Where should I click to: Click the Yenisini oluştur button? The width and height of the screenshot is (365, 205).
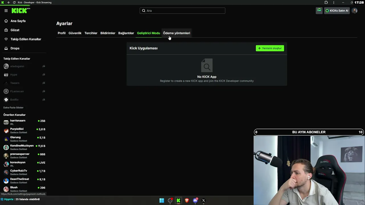click(x=270, y=48)
